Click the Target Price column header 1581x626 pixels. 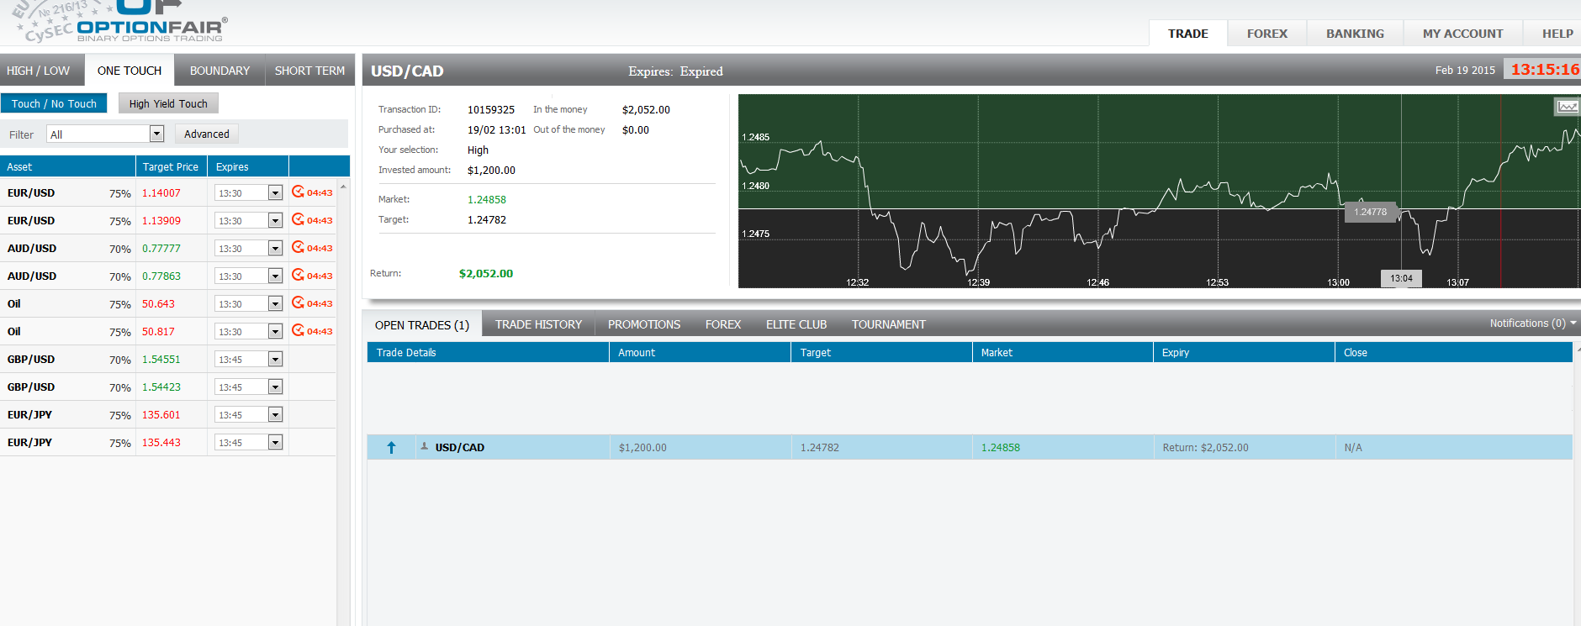[x=171, y=166]
